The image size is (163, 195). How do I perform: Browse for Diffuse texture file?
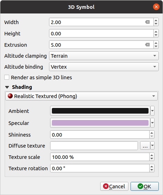(x=145, y=145)
